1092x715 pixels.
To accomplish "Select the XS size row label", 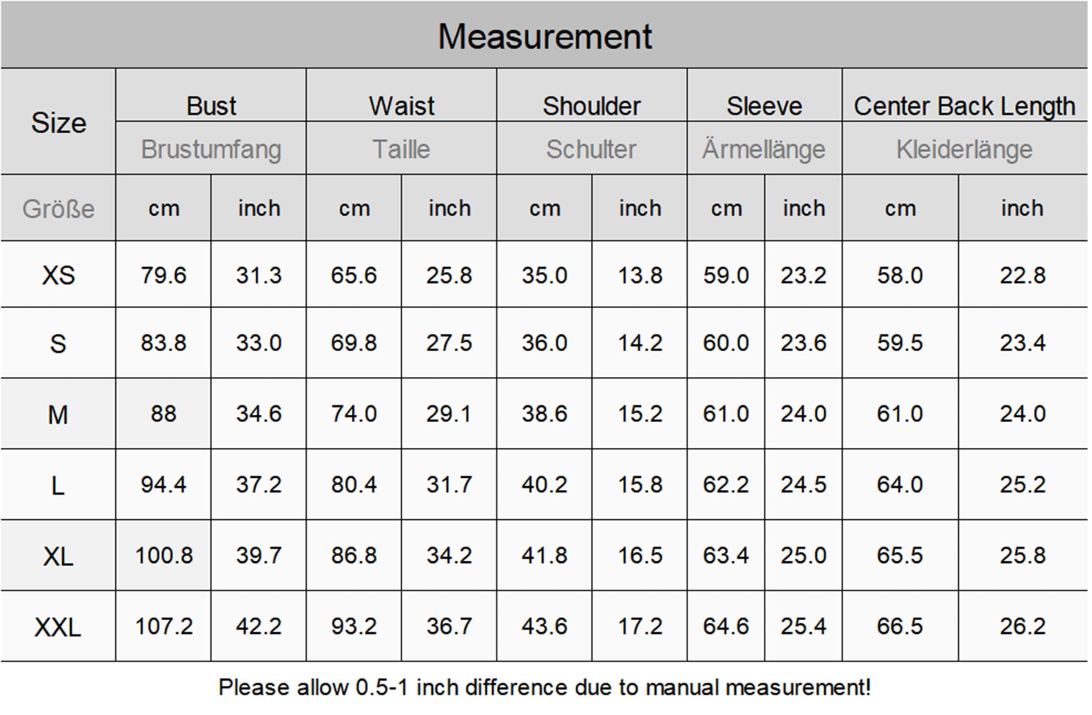I will point(58,276).
